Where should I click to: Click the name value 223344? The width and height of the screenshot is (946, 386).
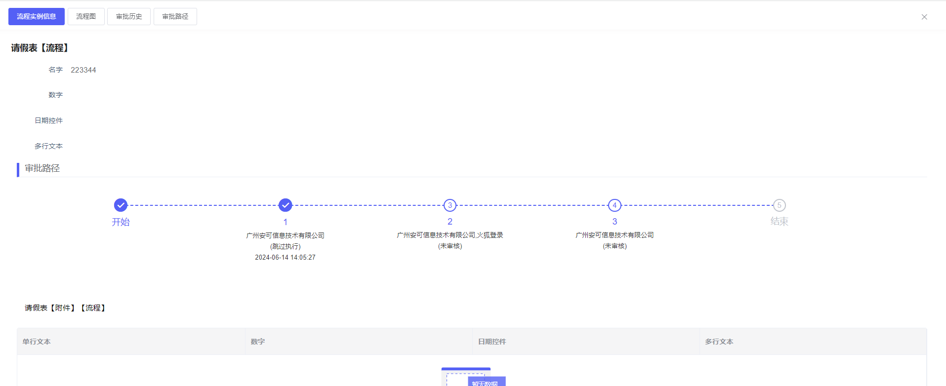point(83,70)
